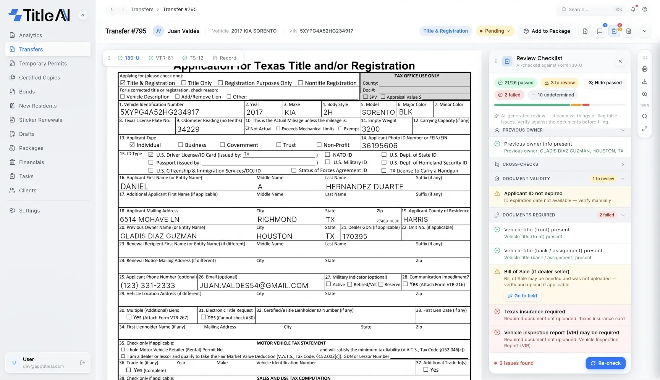Open the document notes icon in header
Image resolution: width=660 pixels, height=380 pixels.
[x=629, y=31]
